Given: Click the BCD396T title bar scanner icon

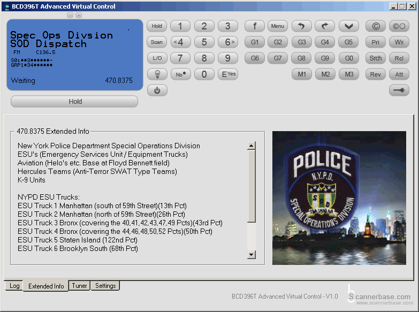Looking at the screenshot, I should pyautogui.click(x=7, y=6).
